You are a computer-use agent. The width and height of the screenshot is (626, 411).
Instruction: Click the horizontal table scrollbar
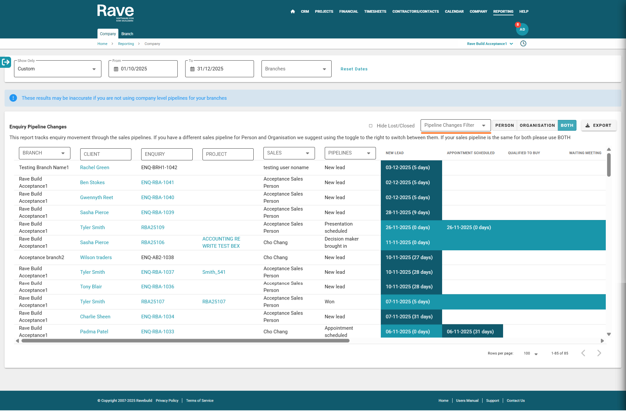coord(185,341)
